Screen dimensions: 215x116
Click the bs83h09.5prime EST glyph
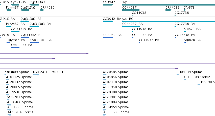pyautogui.click(x=5, y=75)
